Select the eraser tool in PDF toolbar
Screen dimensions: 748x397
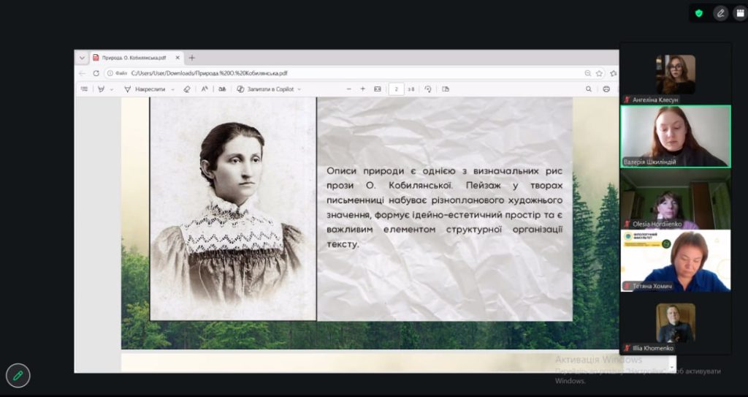tap(186, 89)
